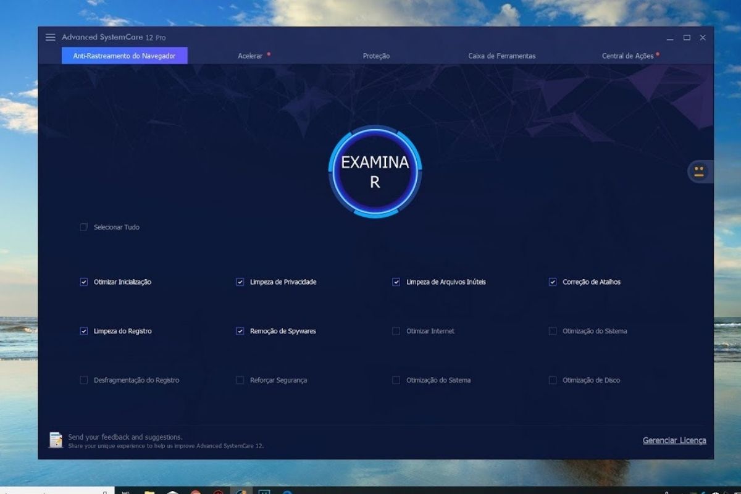Open Gerenciar Licença
The height and width of the screenshot is (494, 741).
coord(674,440)
